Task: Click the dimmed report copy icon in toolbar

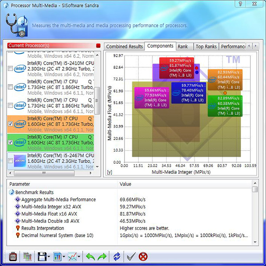Action: [x=27, y=256]
